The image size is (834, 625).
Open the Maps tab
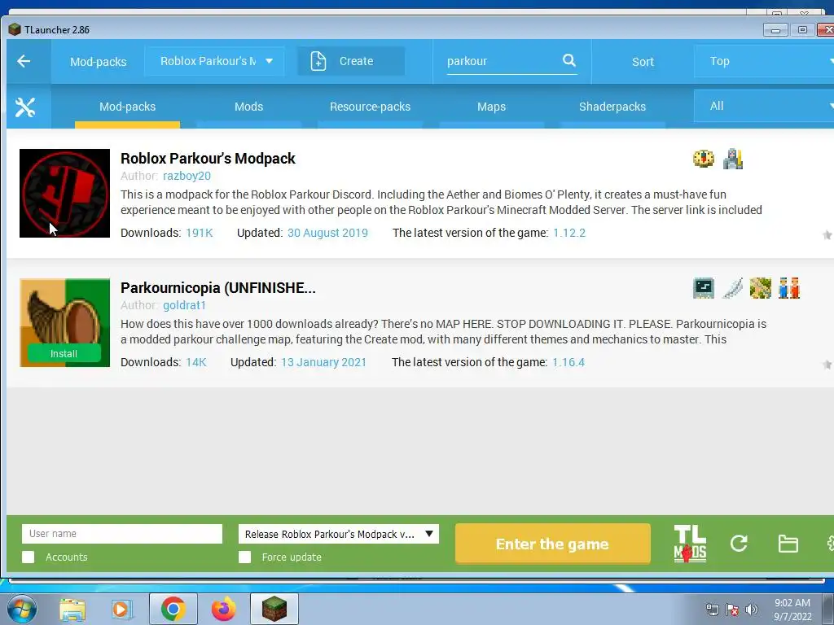(x=491, y=107)
